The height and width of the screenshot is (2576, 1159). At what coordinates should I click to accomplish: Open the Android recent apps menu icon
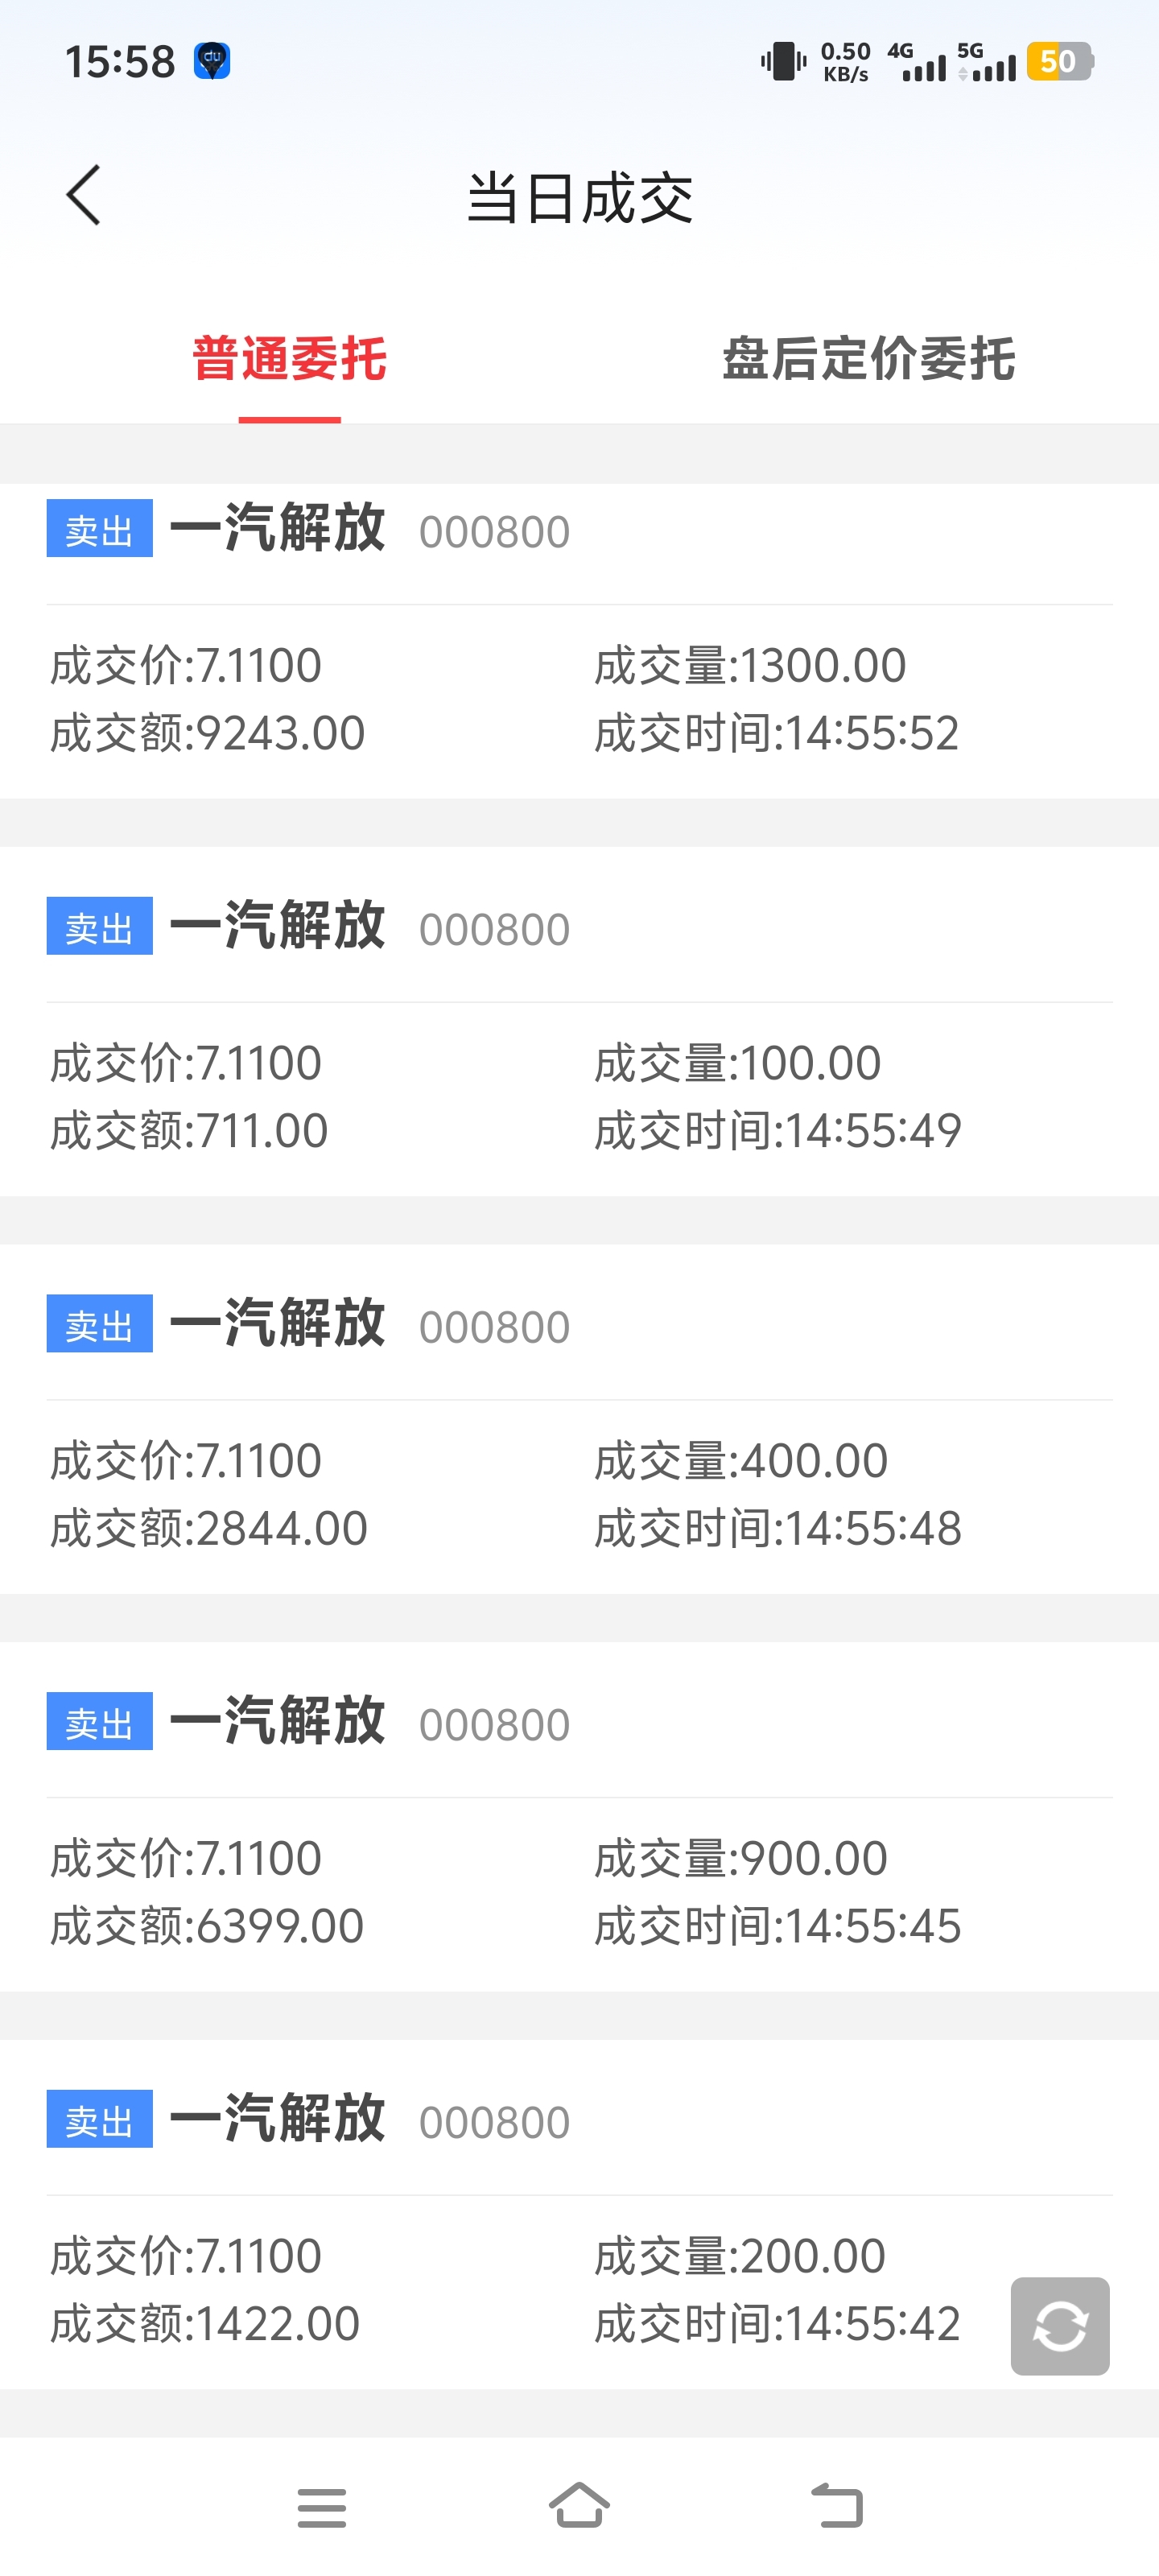321,2508
